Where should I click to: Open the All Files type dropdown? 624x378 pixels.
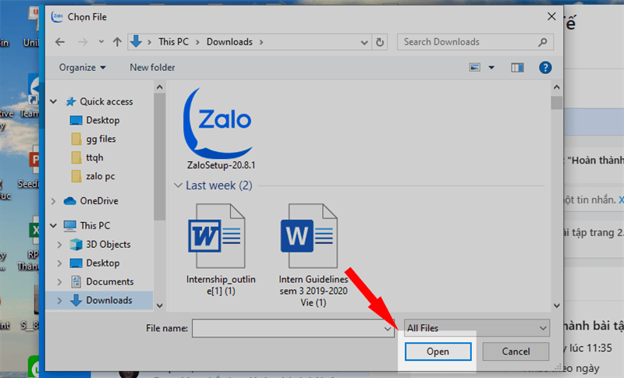(477, 328)
